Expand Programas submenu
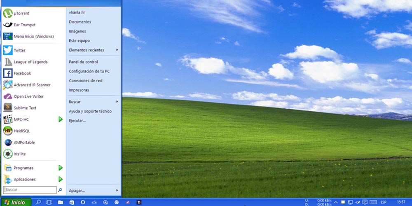Screen dimensions: 412x206 pos(61,168)
